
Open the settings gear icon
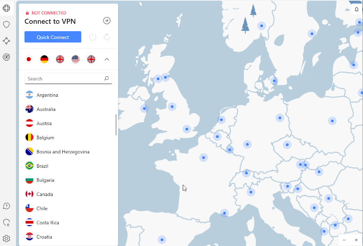point(7,238)
